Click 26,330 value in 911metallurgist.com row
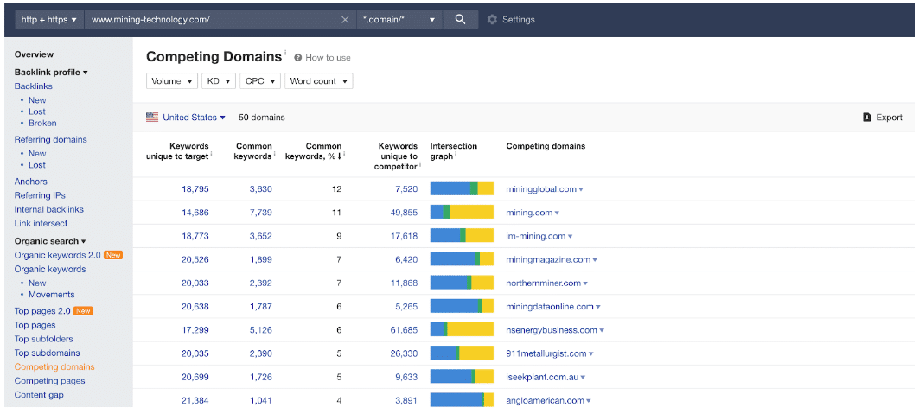919x414 pixels. [404, 353]
